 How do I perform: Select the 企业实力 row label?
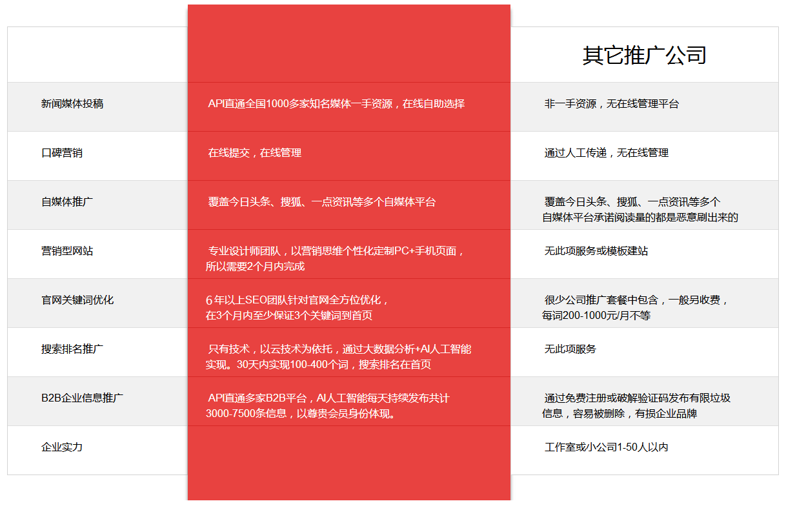[62, 447]
